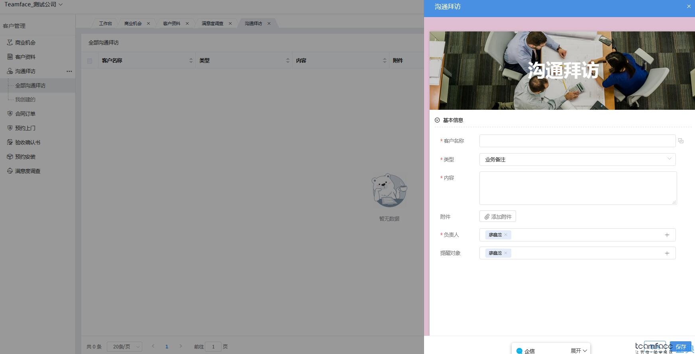Click the 沟通拜访 sidebar icon
The height and width of the screenshot is (354, 695).
10,71
